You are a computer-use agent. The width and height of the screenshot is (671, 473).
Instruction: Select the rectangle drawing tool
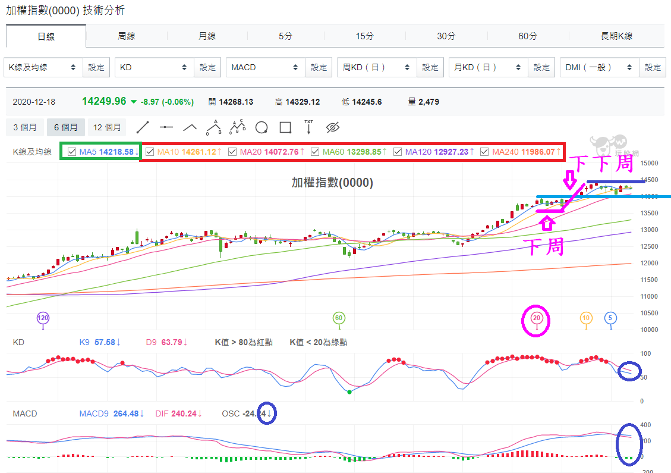coord(285,127)
